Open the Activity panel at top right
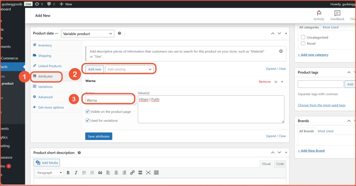Image resolution: width=356 pixels, height=186 pixels. [319, 15]
